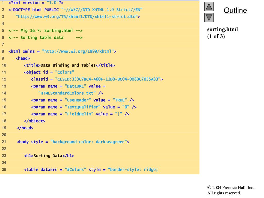Screen dimensions: 264x198
Task: Click the "Fig 16.7: sorting.html" comment
Action: click(x=45, y=31)
